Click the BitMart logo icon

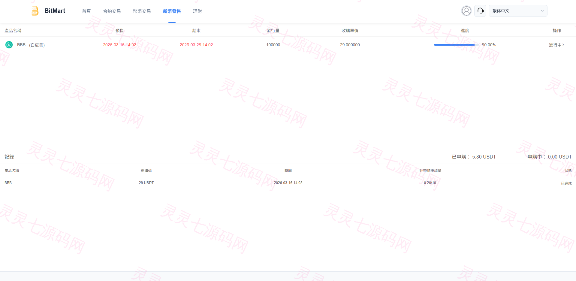pyautogui.click(x=35, y=11)
